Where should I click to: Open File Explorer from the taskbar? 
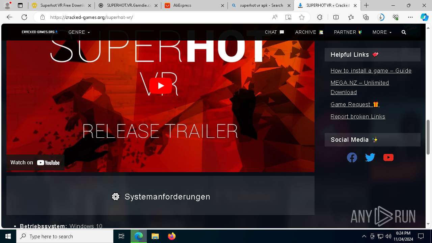click(155, 236)
